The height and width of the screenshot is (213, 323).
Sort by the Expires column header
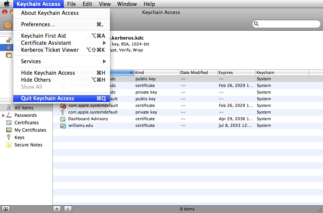tap(237, 72)
